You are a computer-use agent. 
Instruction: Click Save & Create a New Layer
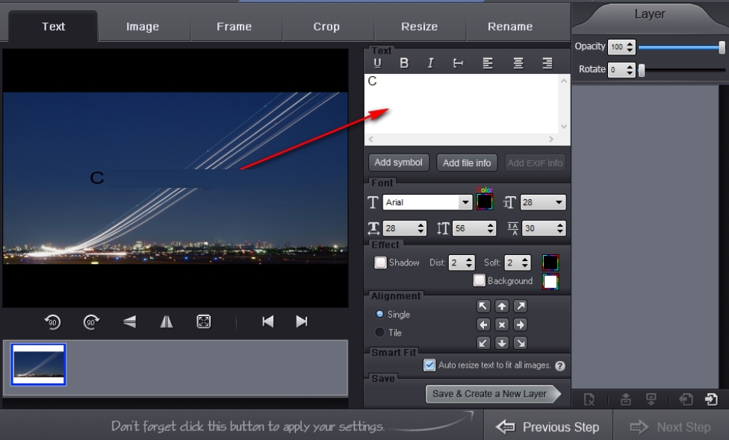point(489,394)
